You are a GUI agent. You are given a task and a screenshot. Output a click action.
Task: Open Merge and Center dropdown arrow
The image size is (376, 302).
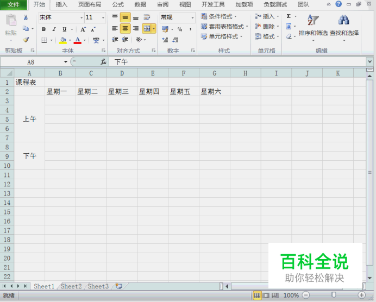click(x=154, y=29)
